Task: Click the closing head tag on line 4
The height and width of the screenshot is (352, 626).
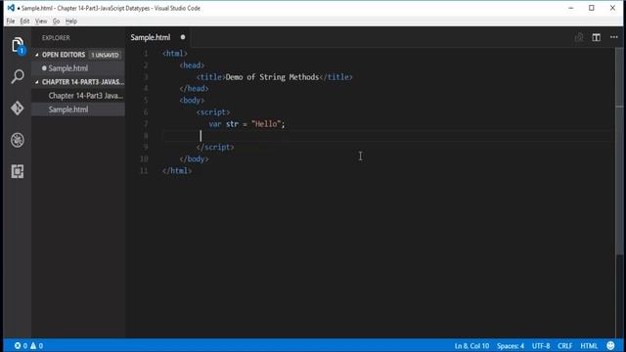Action: [x=194, y=89]
